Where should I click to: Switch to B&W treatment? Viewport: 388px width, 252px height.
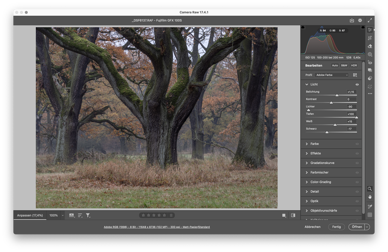344,66
